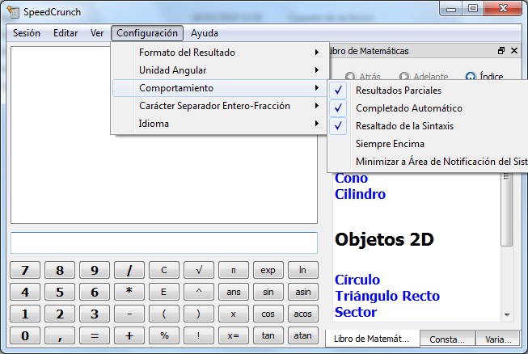
Task: Toggle Completado Automático option
Action: (428, 108)
